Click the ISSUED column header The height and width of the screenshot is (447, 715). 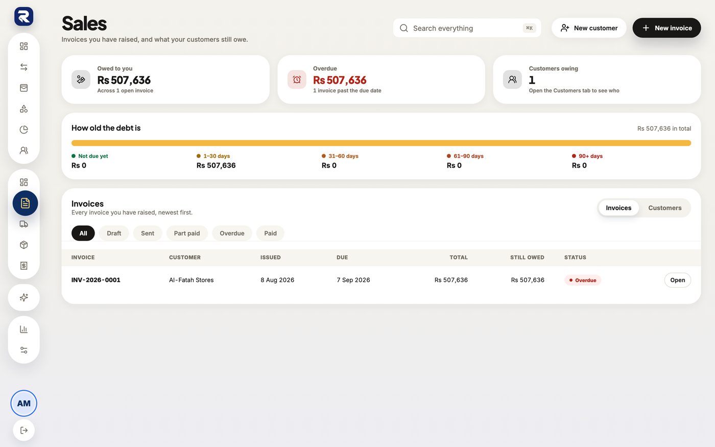tap(271, 257)
